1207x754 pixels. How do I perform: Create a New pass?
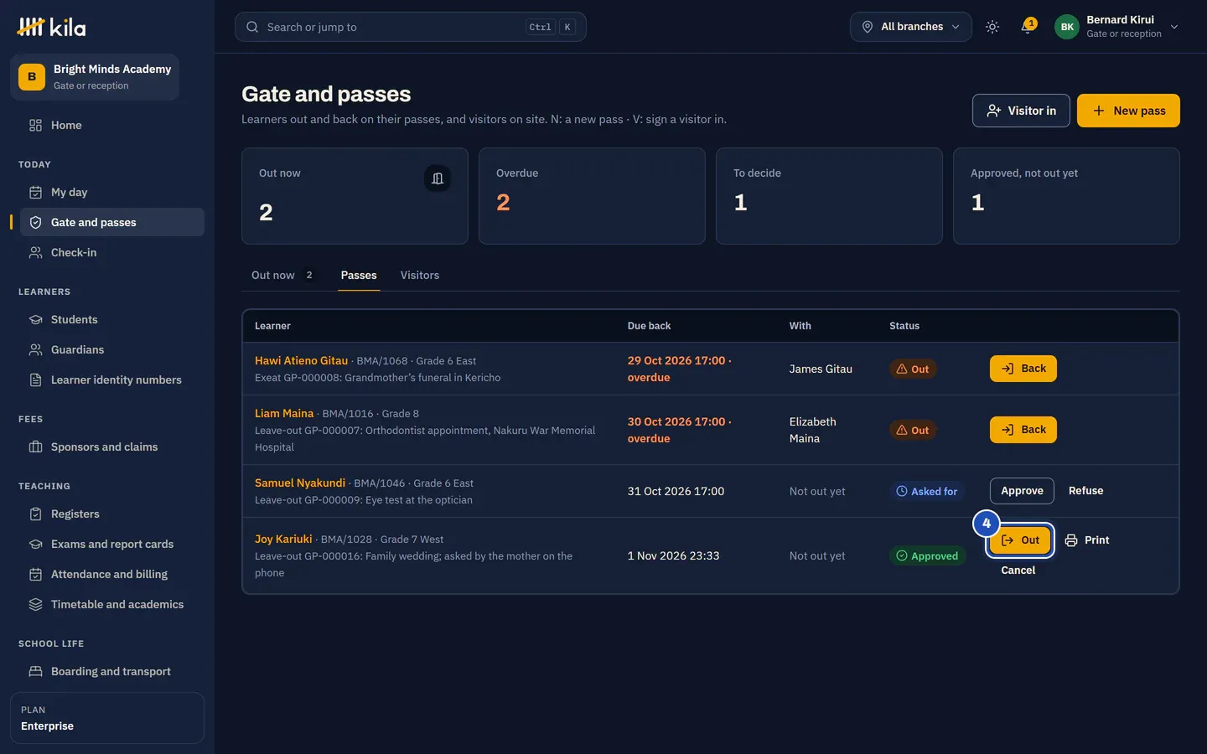pos(1128,111)
